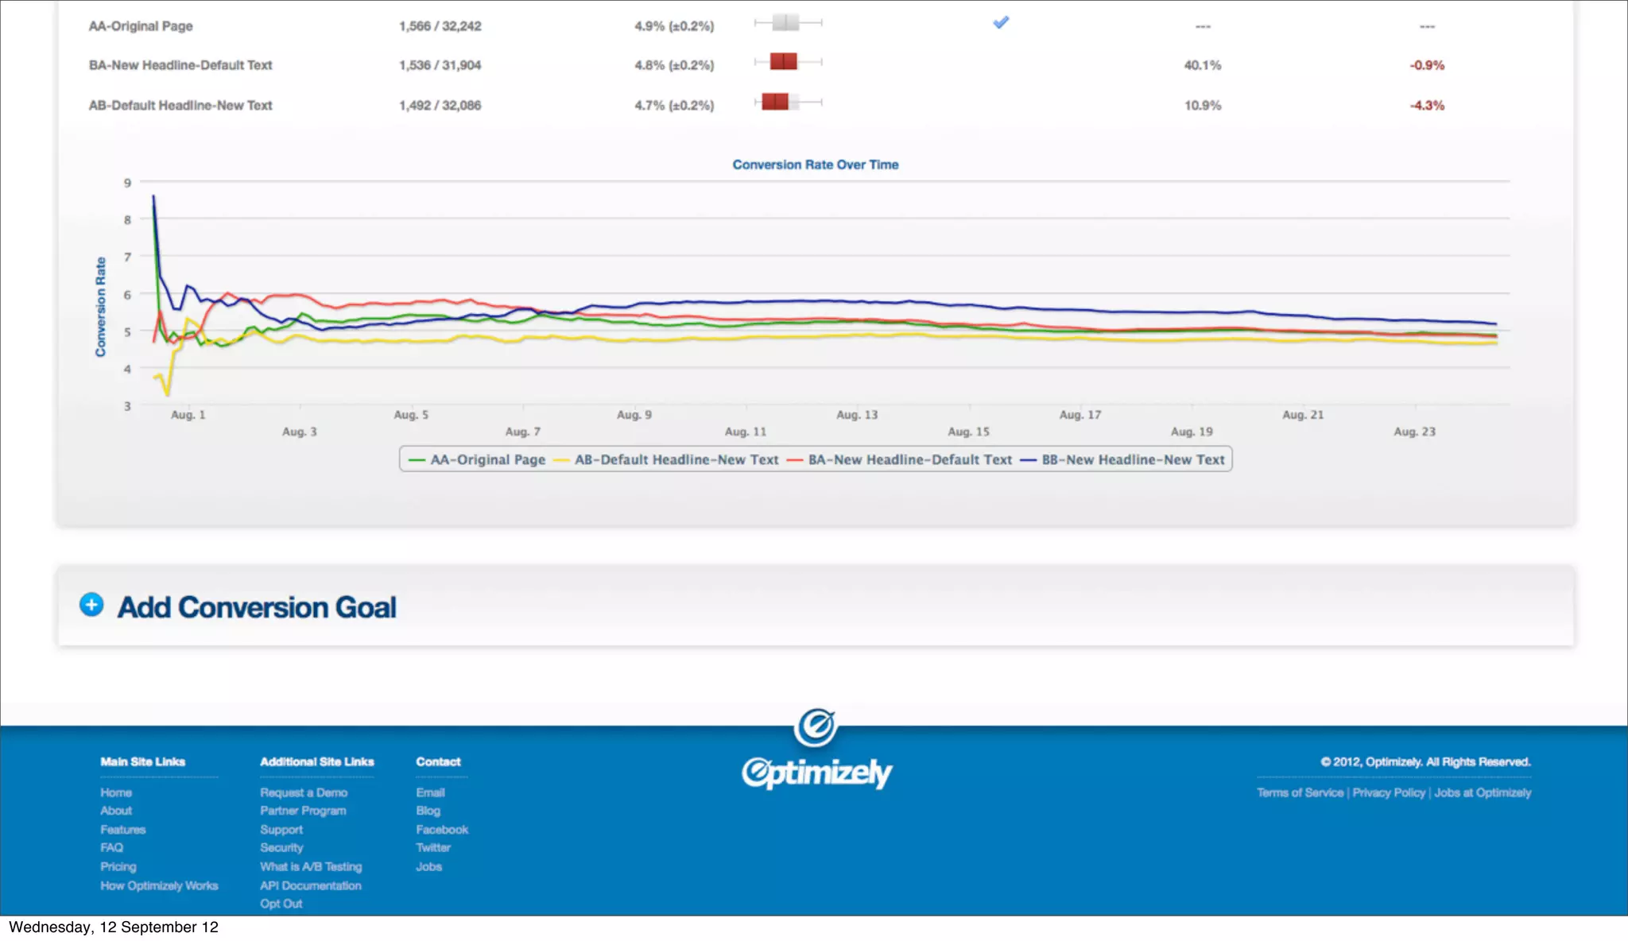Viewport: 1628px width, 941px height.
Task: Click red confidence bar for AB-Default Headline-New Text
Action: [x=775, y=102]
